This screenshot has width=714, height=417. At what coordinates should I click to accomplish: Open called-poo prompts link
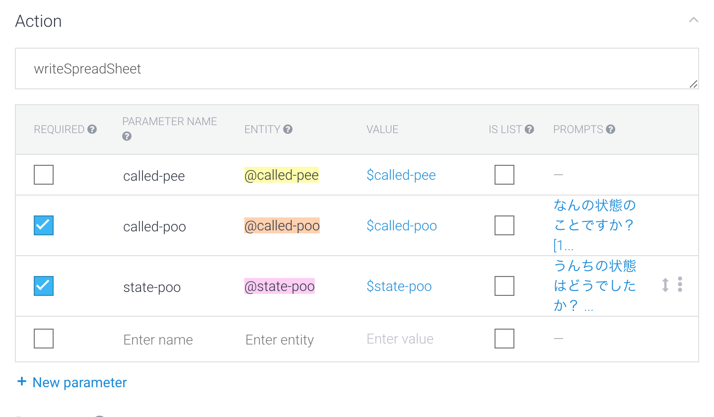coord(594,225)
